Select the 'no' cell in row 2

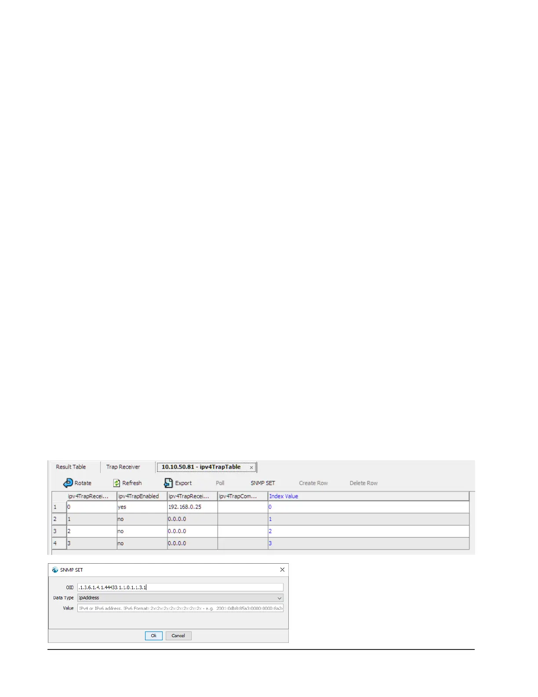[x=142, y=519]
